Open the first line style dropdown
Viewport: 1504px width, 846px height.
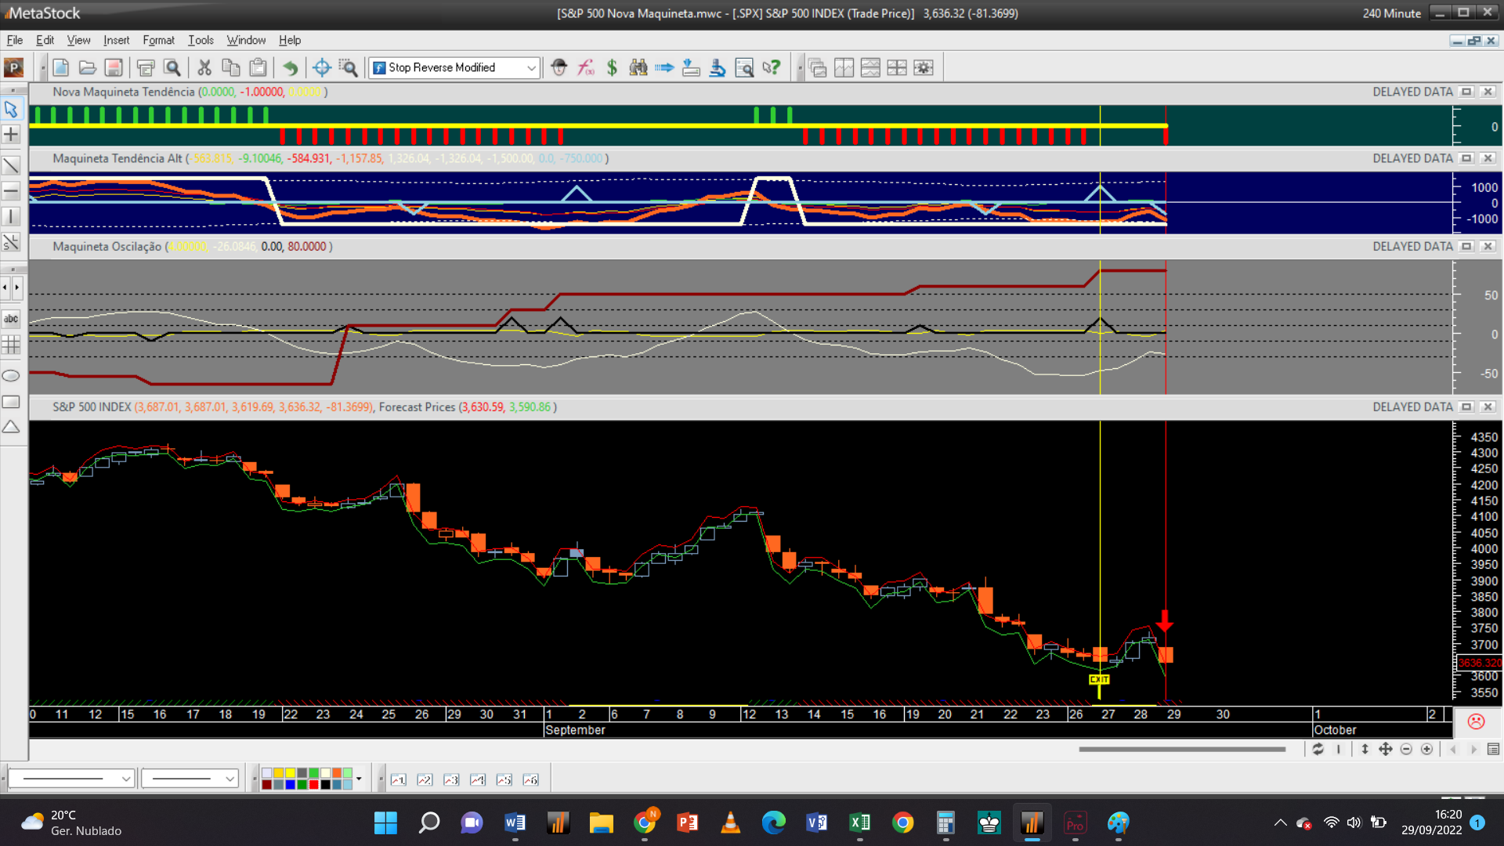click(125, 779)
